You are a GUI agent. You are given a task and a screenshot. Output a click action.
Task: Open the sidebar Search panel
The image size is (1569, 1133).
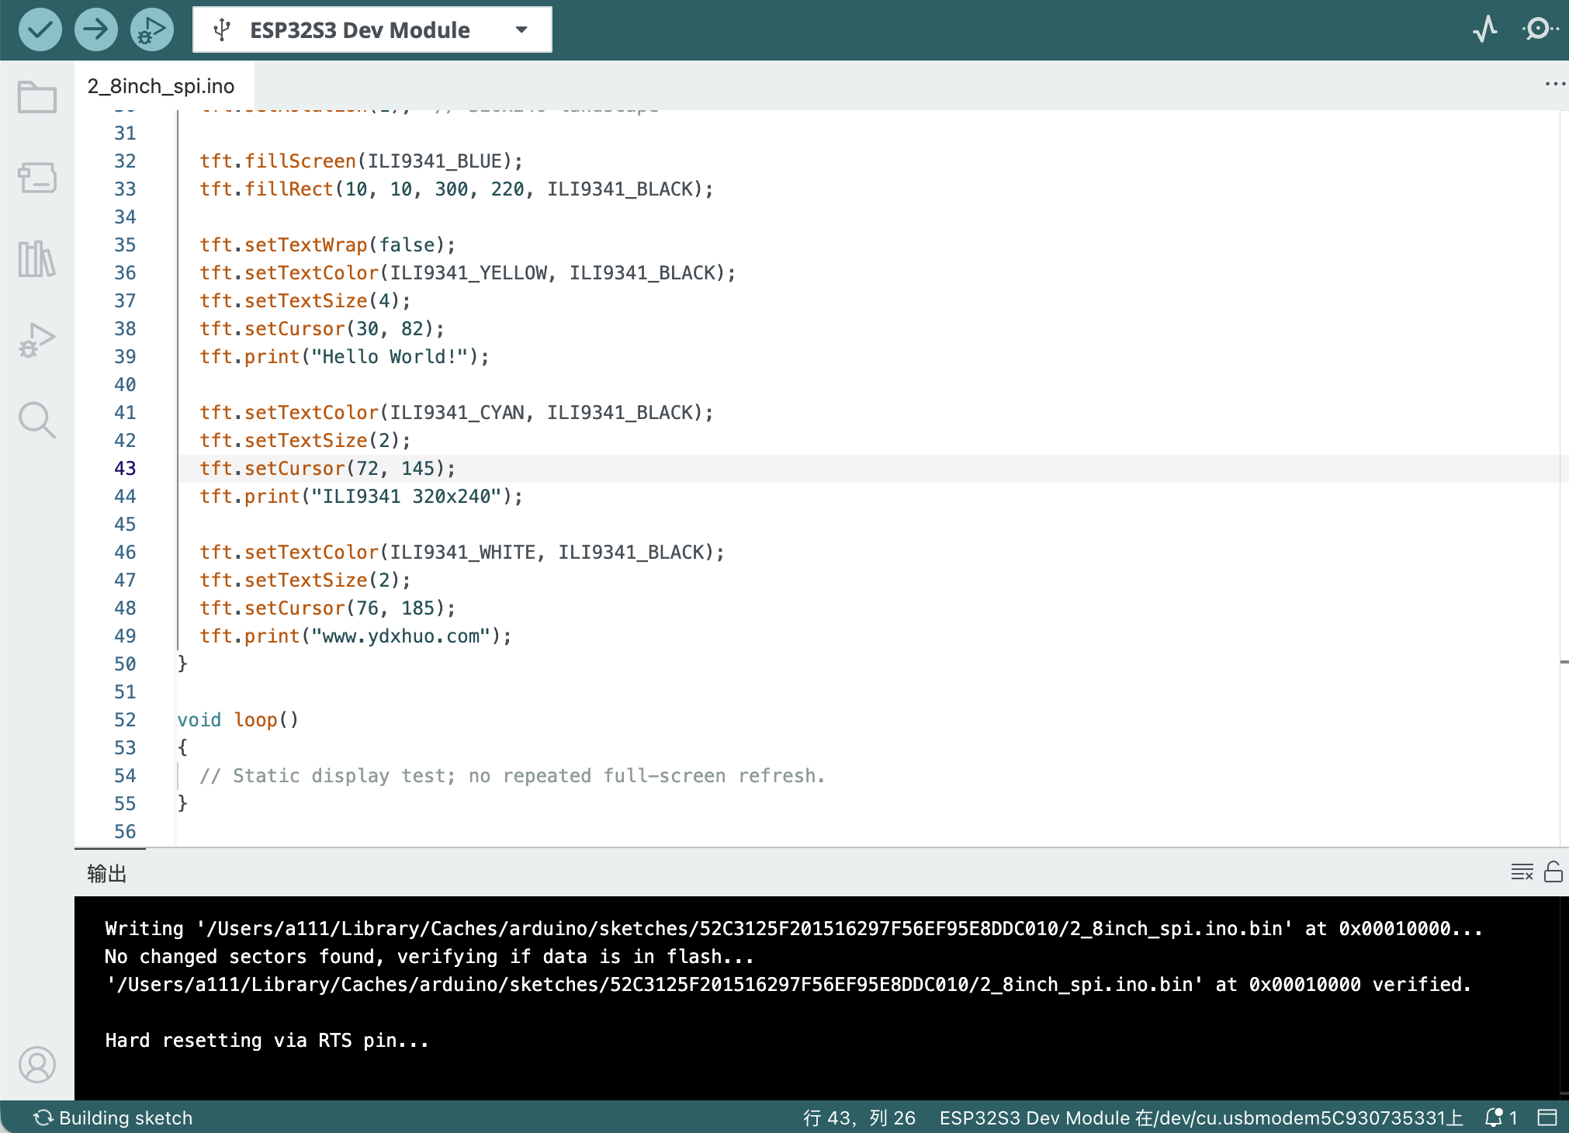pyautogui.click(x=37, y=420)
